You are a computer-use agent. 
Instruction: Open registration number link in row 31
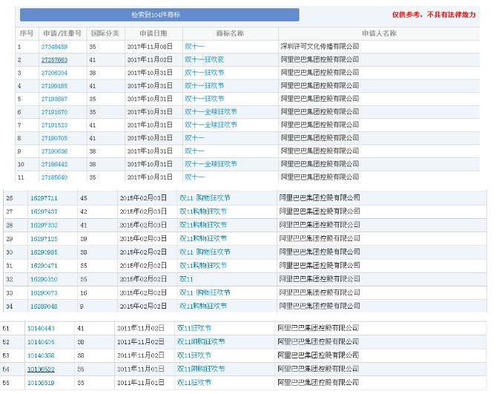tap(44, 266)
